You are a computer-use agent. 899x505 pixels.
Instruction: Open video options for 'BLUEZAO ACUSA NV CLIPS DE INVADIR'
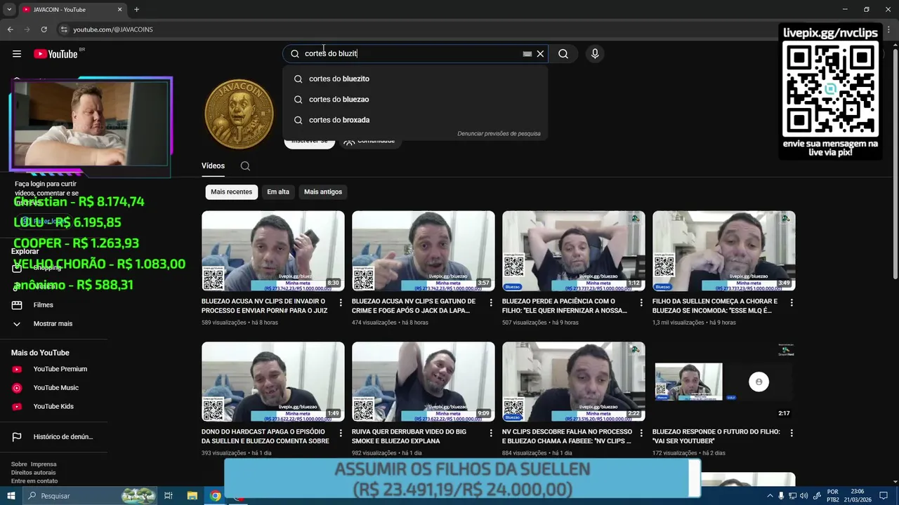point(341,303)
